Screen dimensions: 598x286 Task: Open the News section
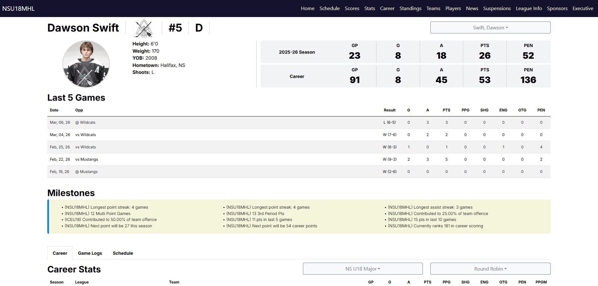coord(472,9)
